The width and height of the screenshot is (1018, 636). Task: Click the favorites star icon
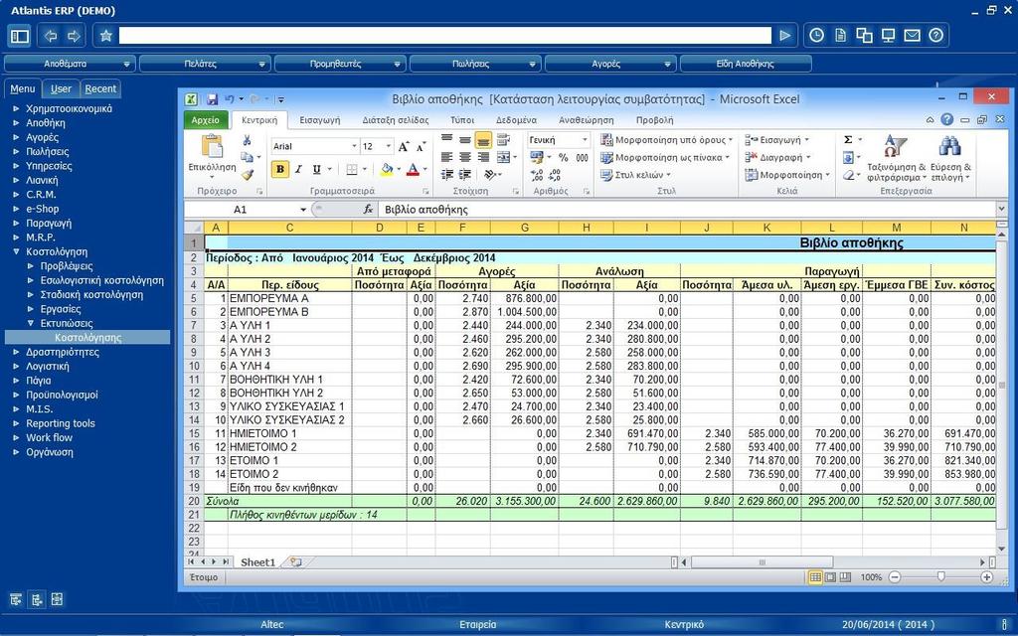click(106, 36)
